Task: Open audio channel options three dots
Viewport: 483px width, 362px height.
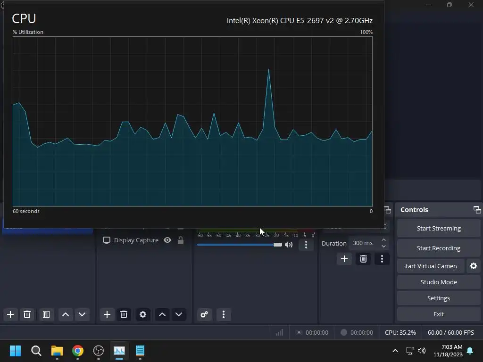Action: [306, 245]
